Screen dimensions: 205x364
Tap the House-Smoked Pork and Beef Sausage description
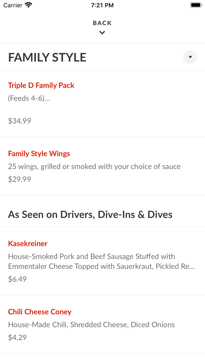(x=101, y=261)
